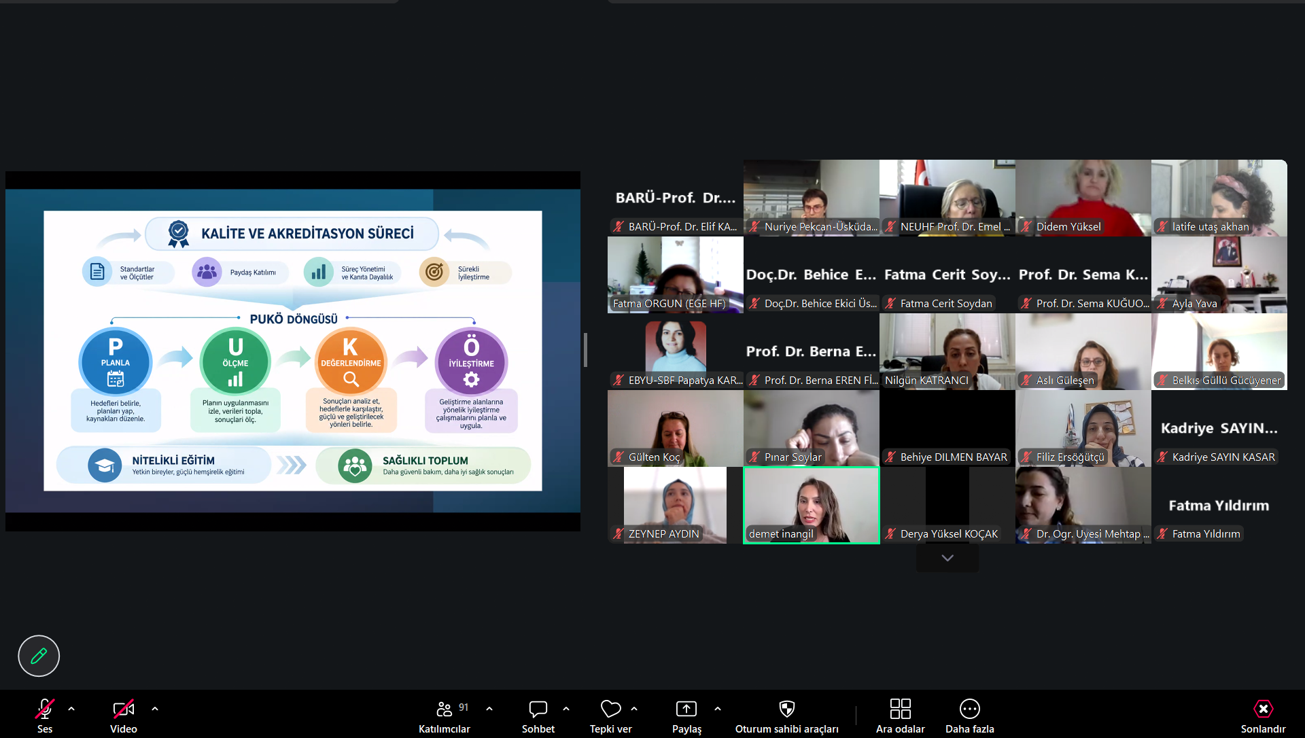The image size is (1305, 738).
Task: Select Nilgün KATRANCI video tile
Action: (x=947, y=351)
